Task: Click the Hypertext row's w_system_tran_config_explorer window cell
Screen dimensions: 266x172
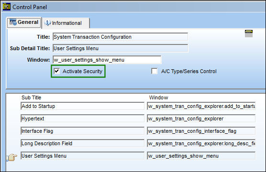Action: pos(201,118)
